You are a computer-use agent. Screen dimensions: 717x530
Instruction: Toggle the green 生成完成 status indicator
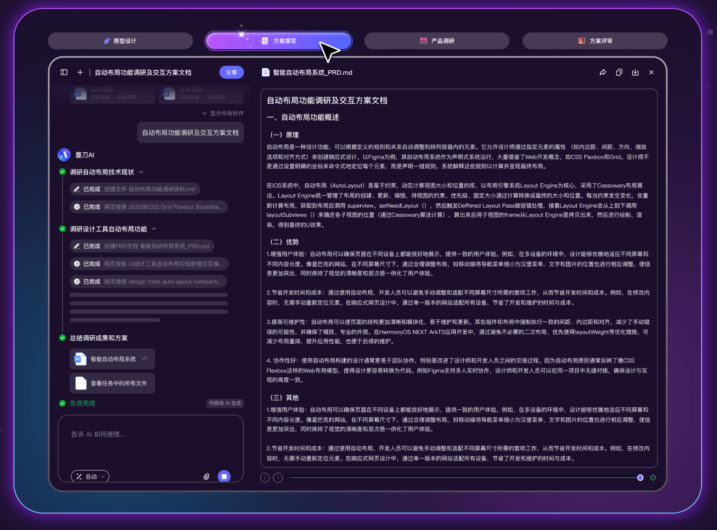[x=62, y=403]
